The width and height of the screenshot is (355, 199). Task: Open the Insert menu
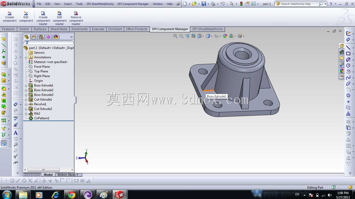pos(68,4)
